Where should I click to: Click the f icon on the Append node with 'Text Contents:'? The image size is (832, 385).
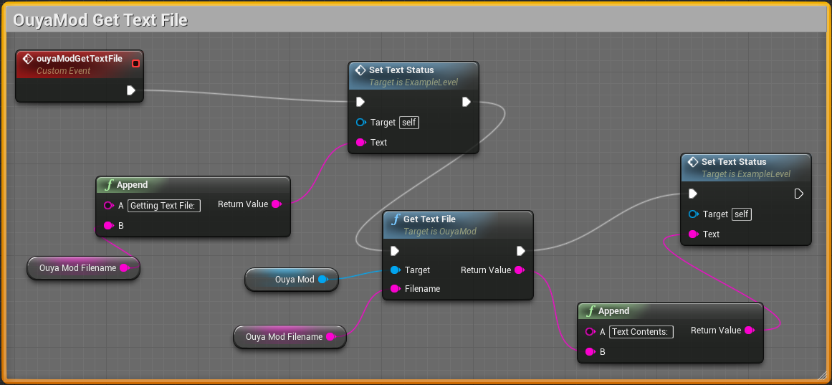point(590,311)
